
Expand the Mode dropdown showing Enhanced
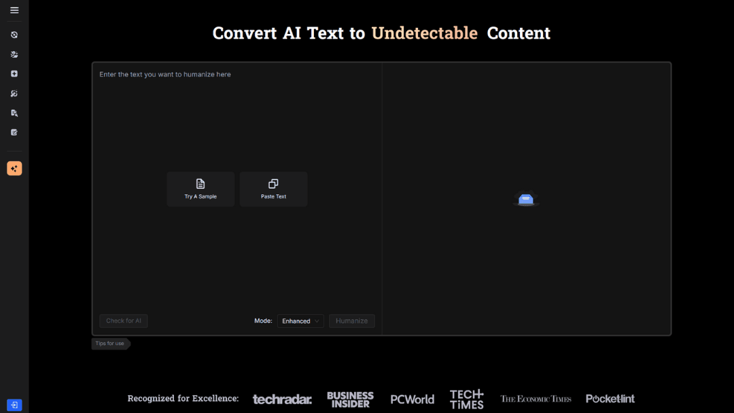(300, 321)
